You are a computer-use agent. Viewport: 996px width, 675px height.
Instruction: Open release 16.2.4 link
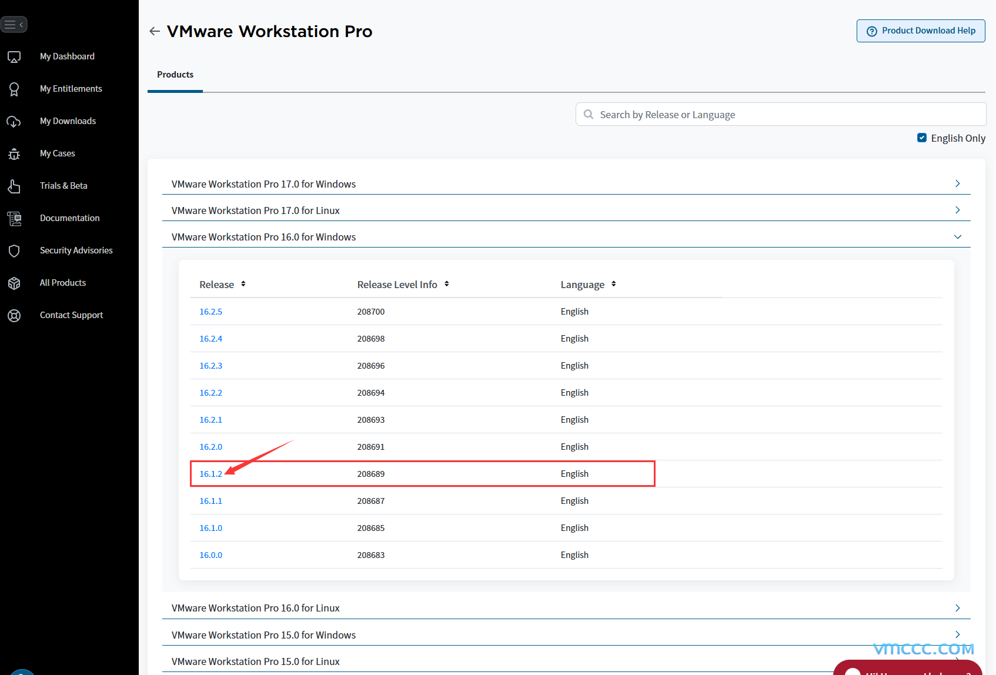(210, 339)
